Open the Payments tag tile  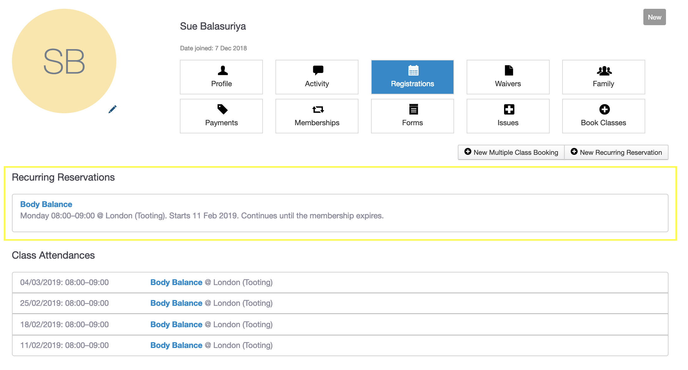(221, 116)
